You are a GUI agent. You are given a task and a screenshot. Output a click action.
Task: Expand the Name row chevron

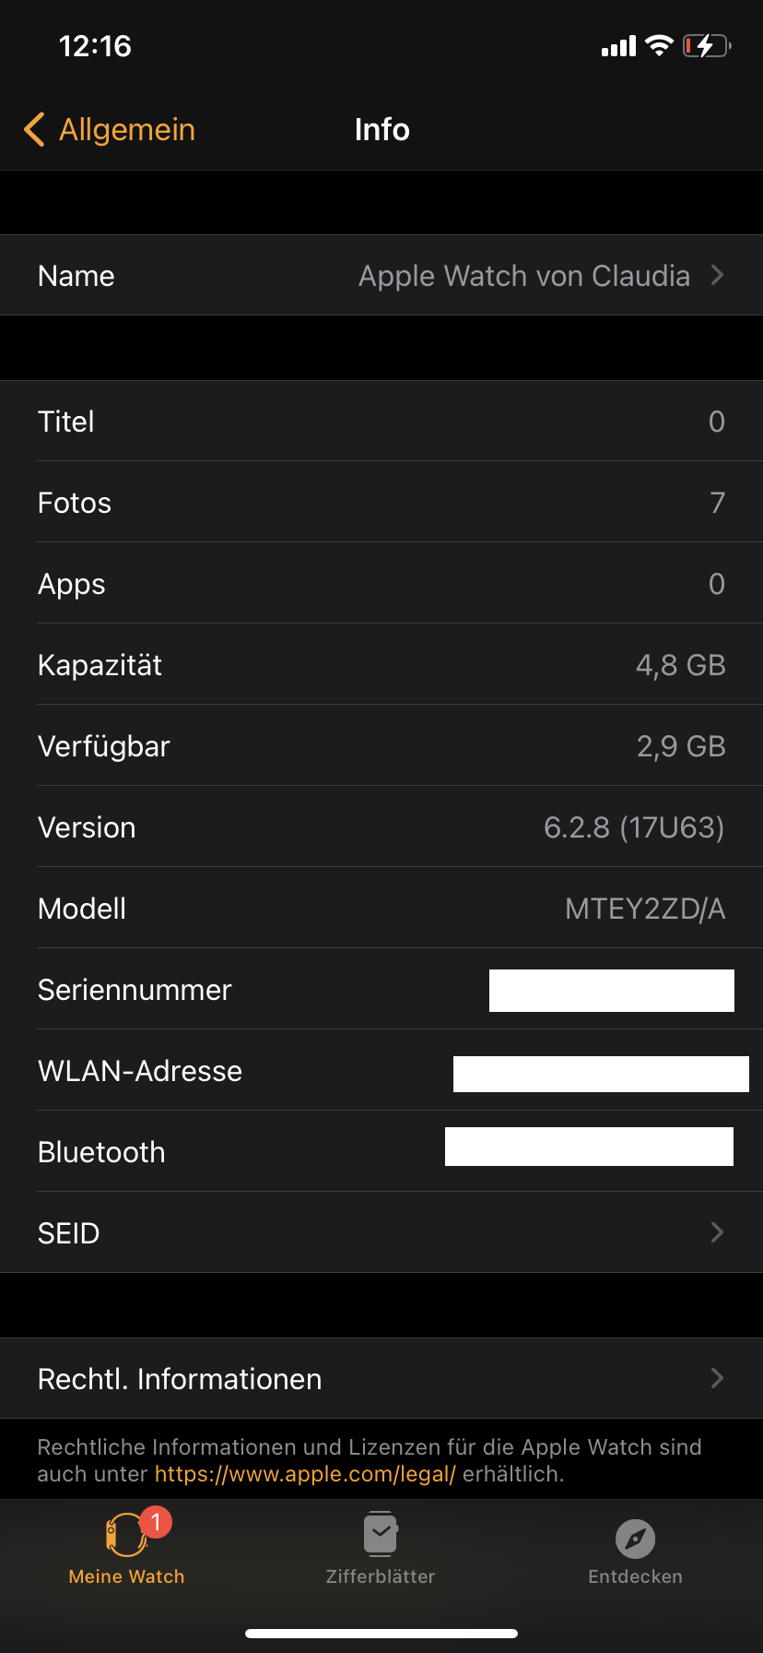(718, 275)
